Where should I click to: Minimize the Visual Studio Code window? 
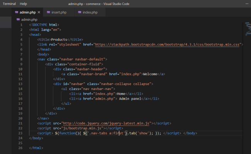[247, 4]
